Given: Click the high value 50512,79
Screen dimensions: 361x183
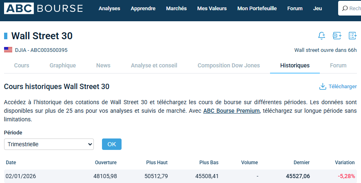Looking at the screenshot, I should (156, 176).
